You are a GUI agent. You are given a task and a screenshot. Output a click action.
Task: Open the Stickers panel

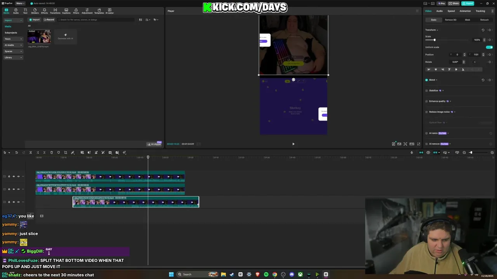coord(35,11)
